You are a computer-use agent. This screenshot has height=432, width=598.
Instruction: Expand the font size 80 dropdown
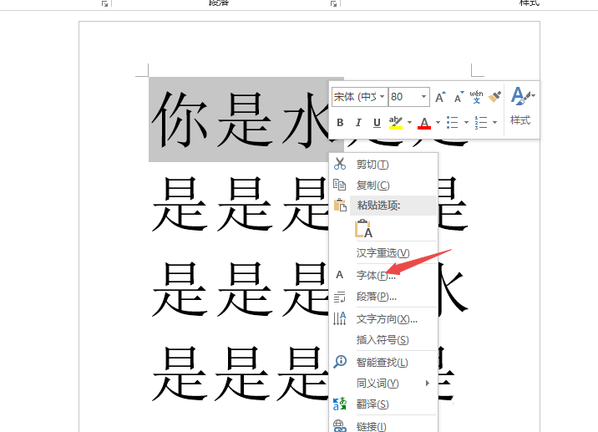pos(423,97)
